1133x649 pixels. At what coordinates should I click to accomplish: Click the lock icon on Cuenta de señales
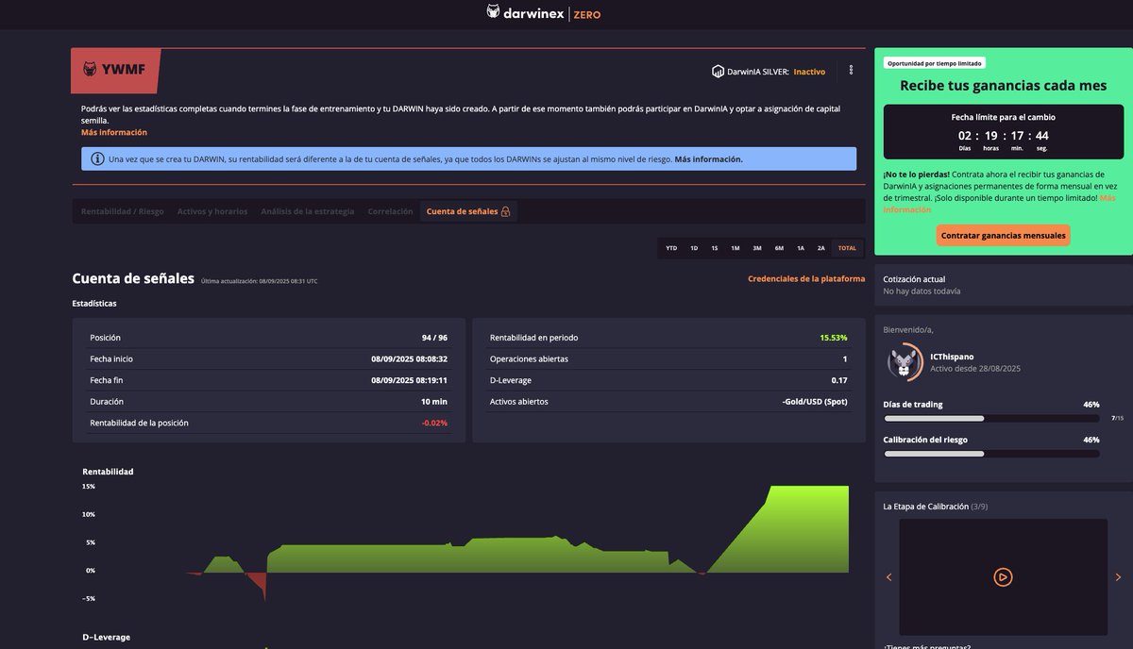506,211
